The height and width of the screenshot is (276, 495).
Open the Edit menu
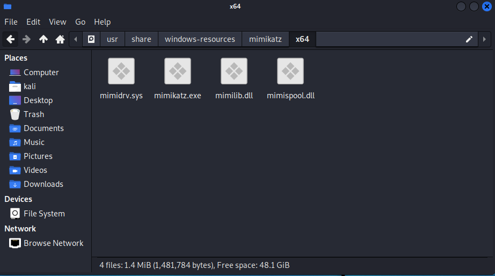[x=33, y=22]
